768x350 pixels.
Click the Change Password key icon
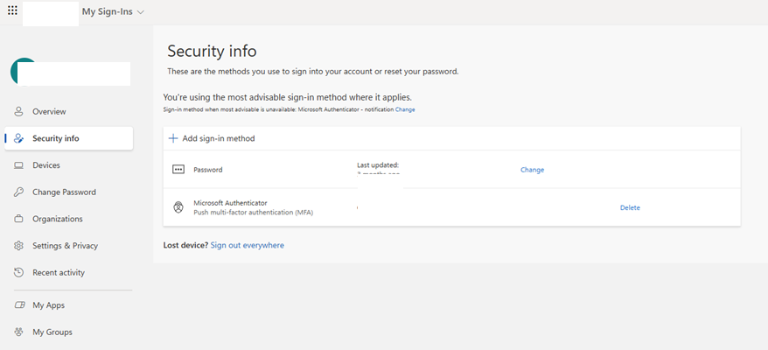18,192
